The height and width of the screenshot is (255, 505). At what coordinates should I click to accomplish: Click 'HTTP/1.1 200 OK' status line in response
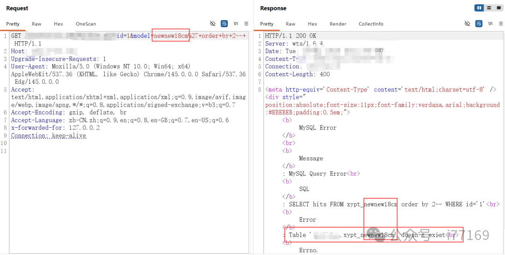click(291, 36)
